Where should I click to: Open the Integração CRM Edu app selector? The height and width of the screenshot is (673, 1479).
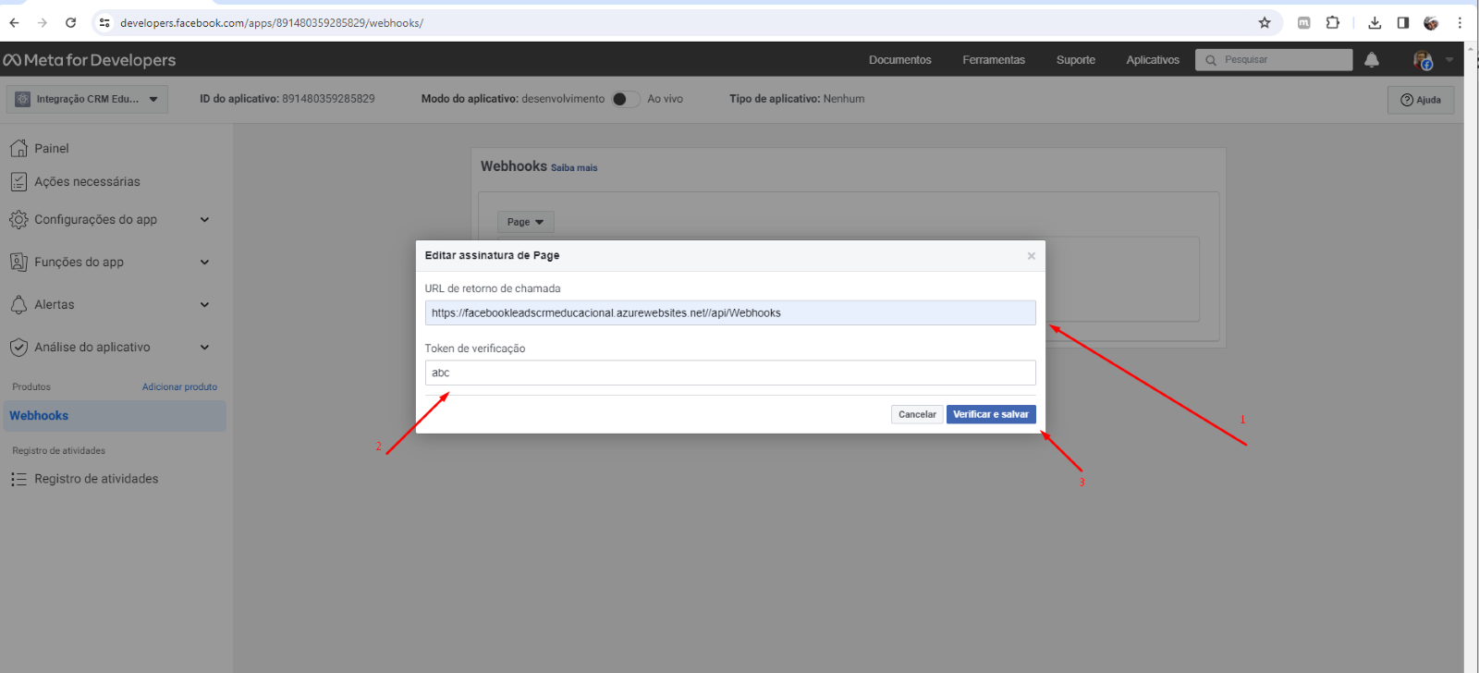click(87, 99)
